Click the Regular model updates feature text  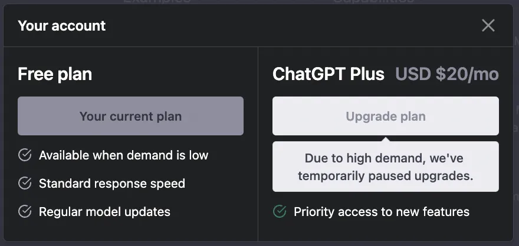click(104, 212)
